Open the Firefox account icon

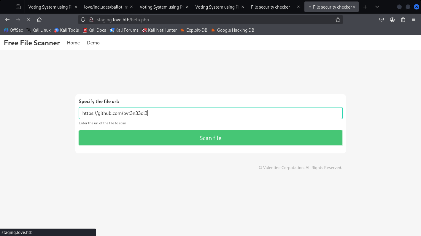[392, 20]
